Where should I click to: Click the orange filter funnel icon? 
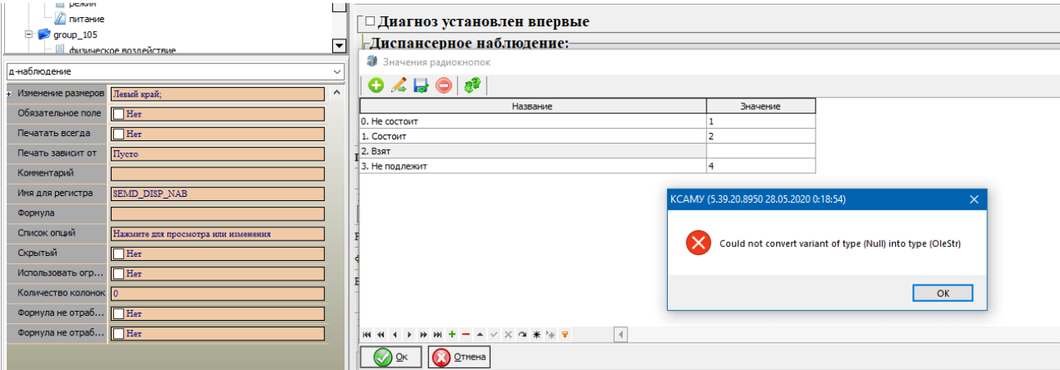coord(564,335)
